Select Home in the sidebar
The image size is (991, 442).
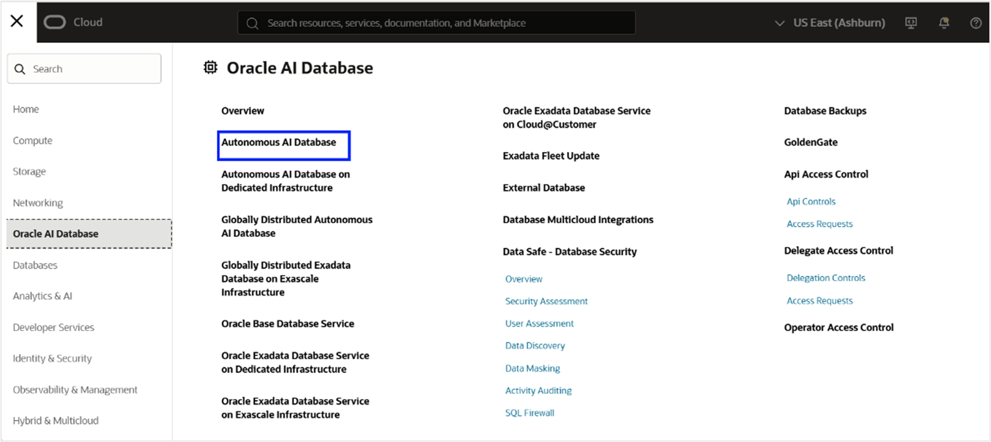click(x=26, y=109)
